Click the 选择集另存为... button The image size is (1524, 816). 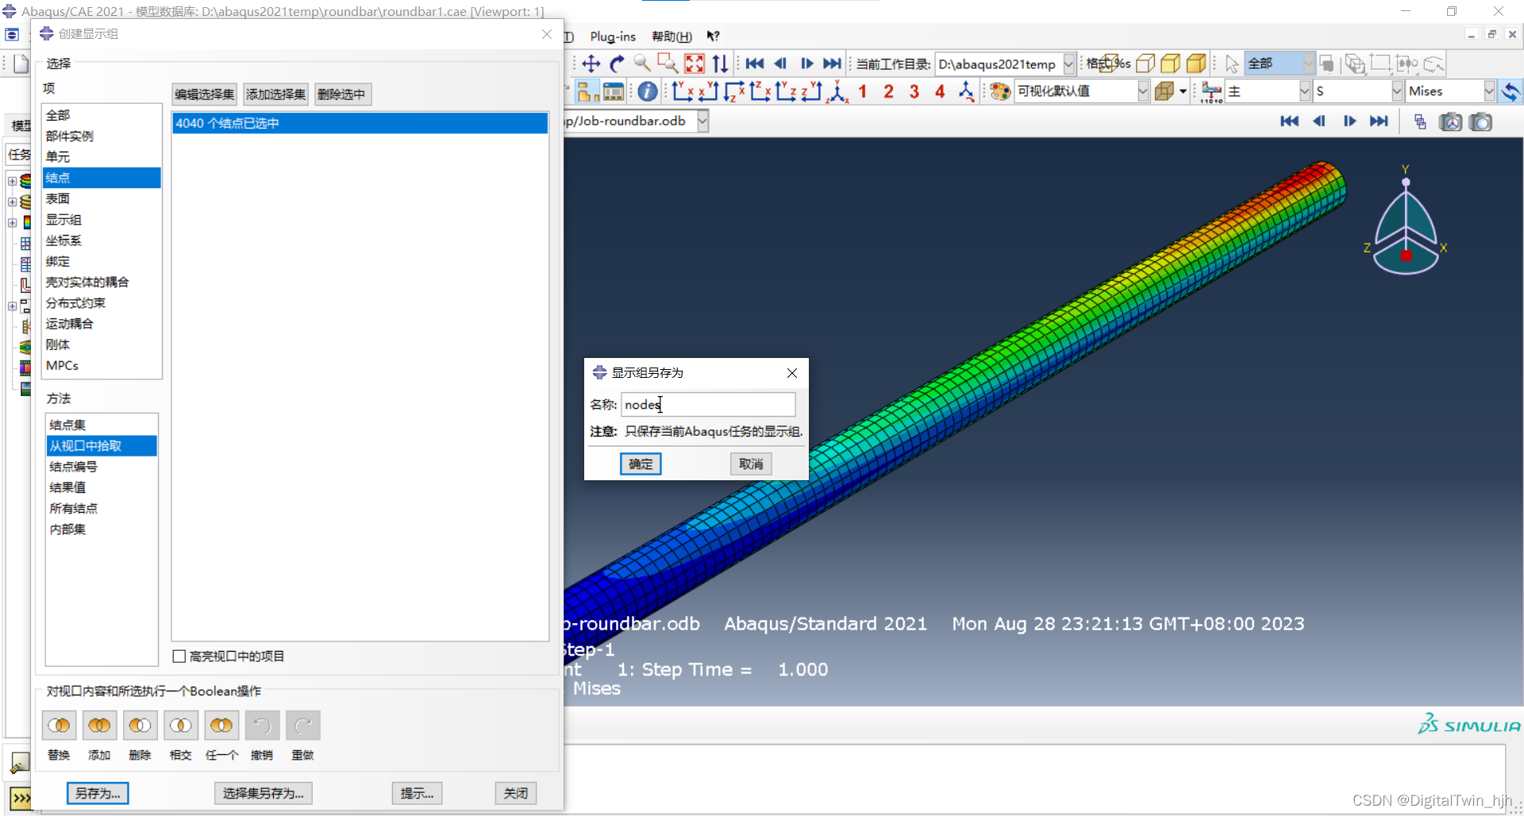(x=264, y=793)
